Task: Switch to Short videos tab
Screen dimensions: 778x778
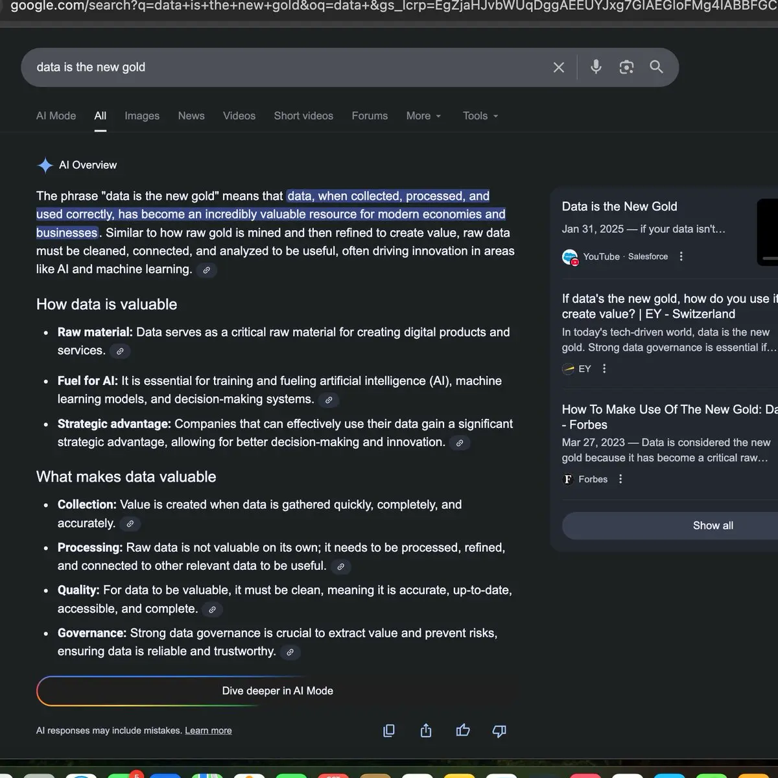Action: pyautogui.click(x=303, y=116)
